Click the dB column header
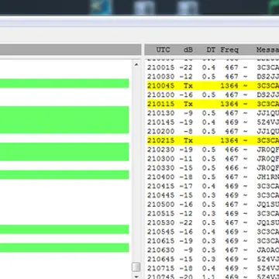Screen dimensions: 279x279 click(188, 50)
